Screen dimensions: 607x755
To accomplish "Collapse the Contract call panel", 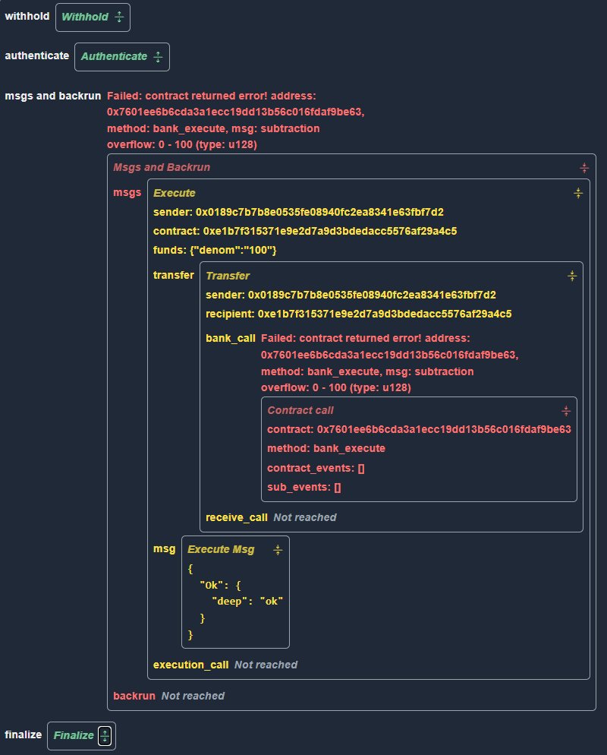I will [x=565, y=411].
